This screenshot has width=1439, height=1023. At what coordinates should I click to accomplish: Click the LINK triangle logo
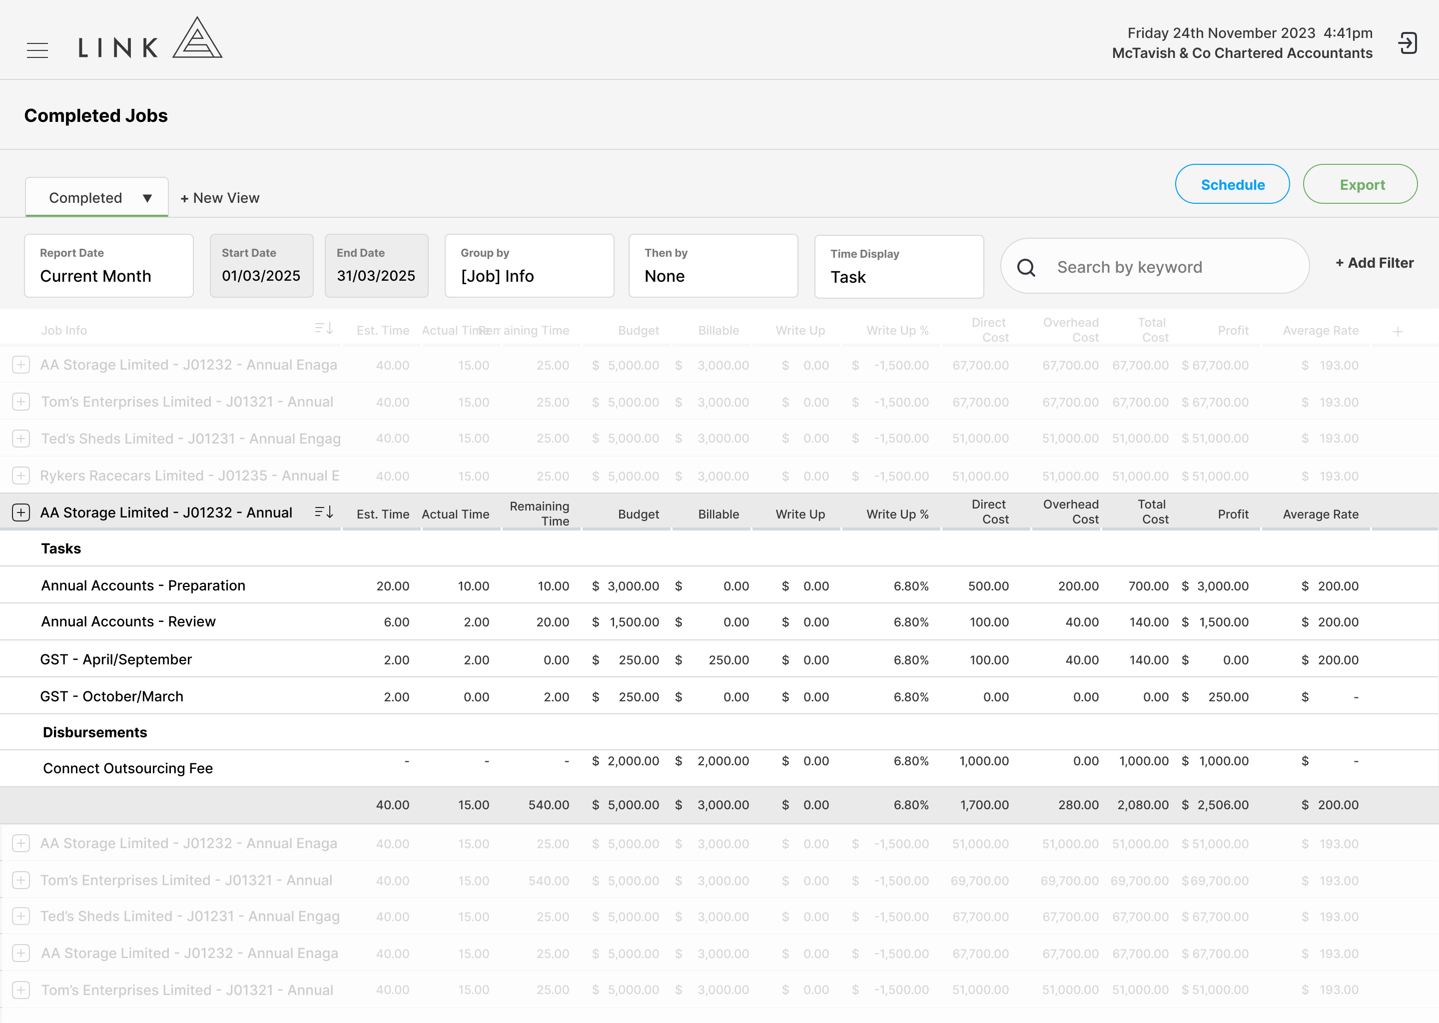(x=197, y=38)
